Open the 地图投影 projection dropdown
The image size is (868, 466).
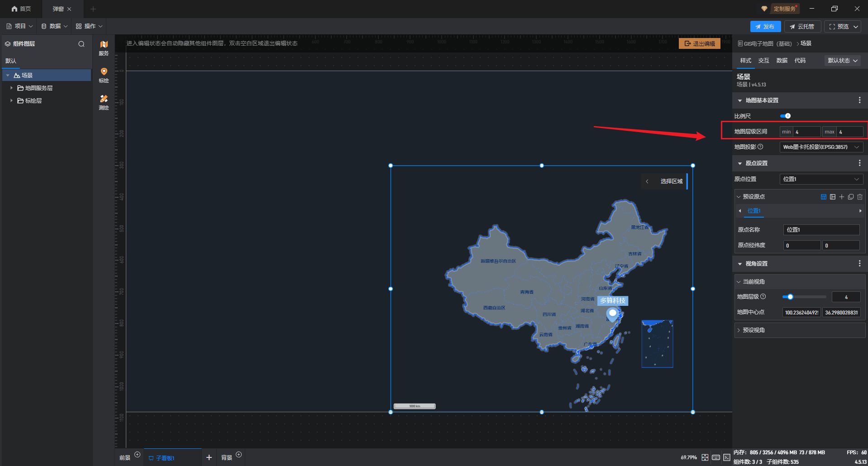click(x=821, y=147)
